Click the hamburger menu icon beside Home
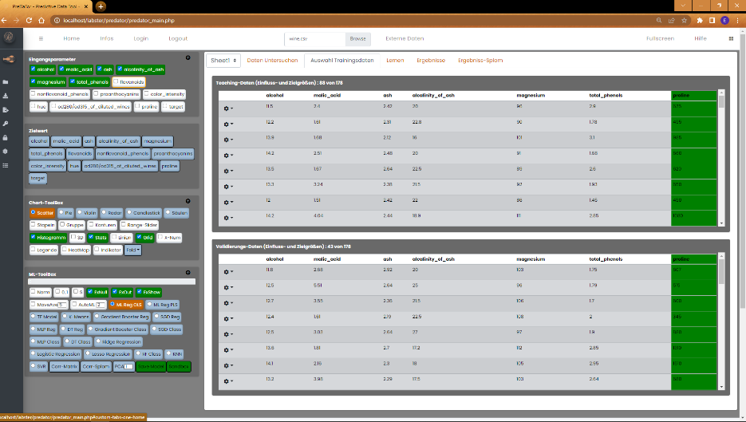Viewport: 746px width, 422px height. (x=41, y=38)
